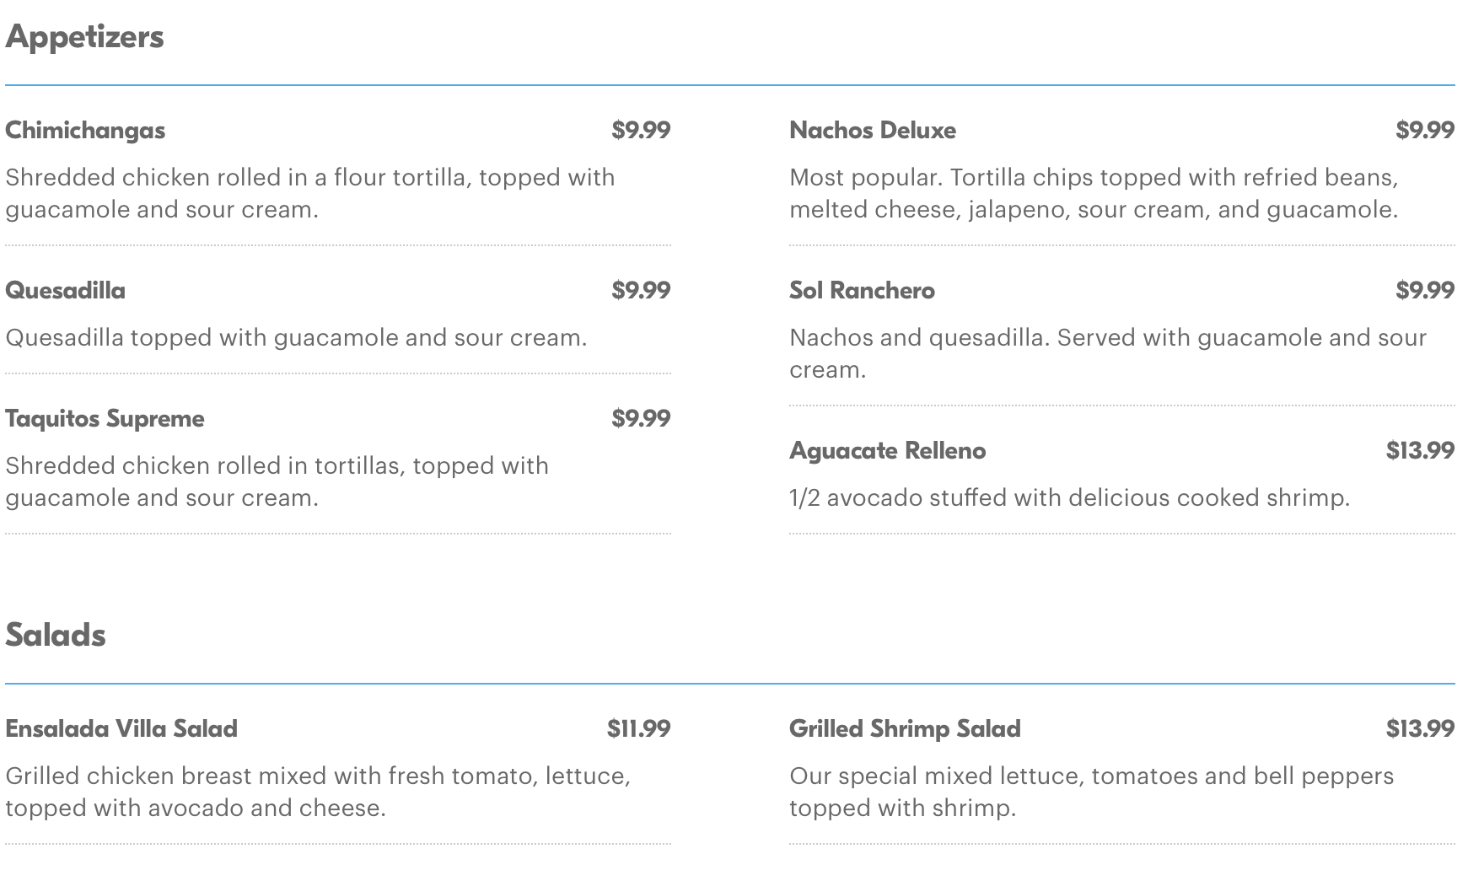Image resolution: width=1484 pixels, height=870 pixels.
Task: Click the Taquitos Supreme description text
Action: point(277,481)
